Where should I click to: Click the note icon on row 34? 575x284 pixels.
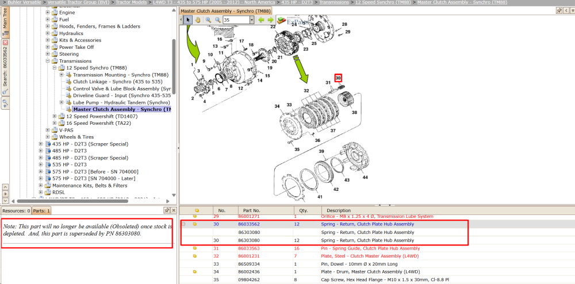click(x=195, y=271)
